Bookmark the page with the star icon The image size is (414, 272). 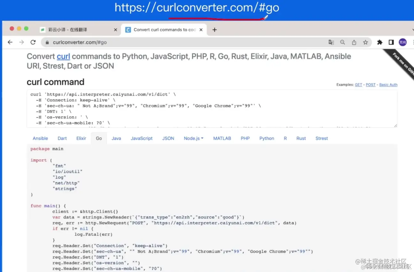tap(365, 42)
